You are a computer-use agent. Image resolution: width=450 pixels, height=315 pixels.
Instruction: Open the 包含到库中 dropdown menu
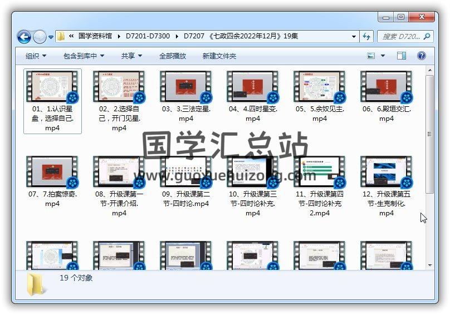click(x=84, y=56)
